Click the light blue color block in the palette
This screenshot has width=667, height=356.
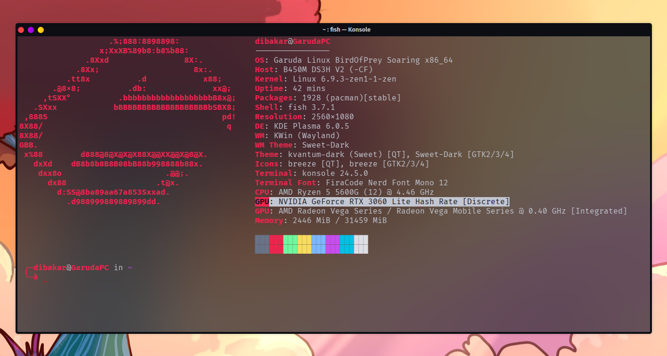319,244
